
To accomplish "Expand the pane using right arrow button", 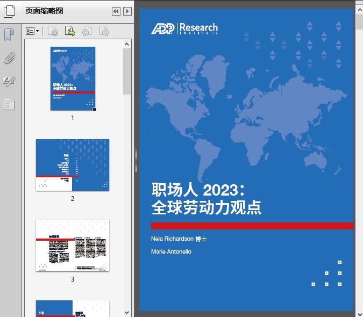I will (127, 11).
